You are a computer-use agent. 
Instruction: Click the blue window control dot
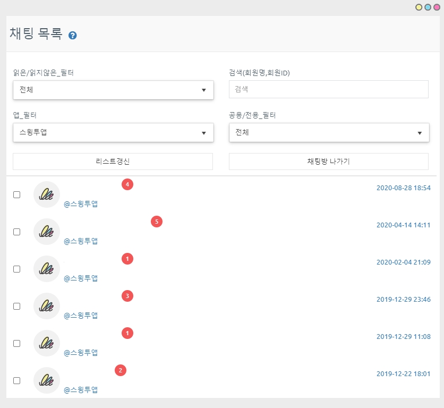coord(428,7)
